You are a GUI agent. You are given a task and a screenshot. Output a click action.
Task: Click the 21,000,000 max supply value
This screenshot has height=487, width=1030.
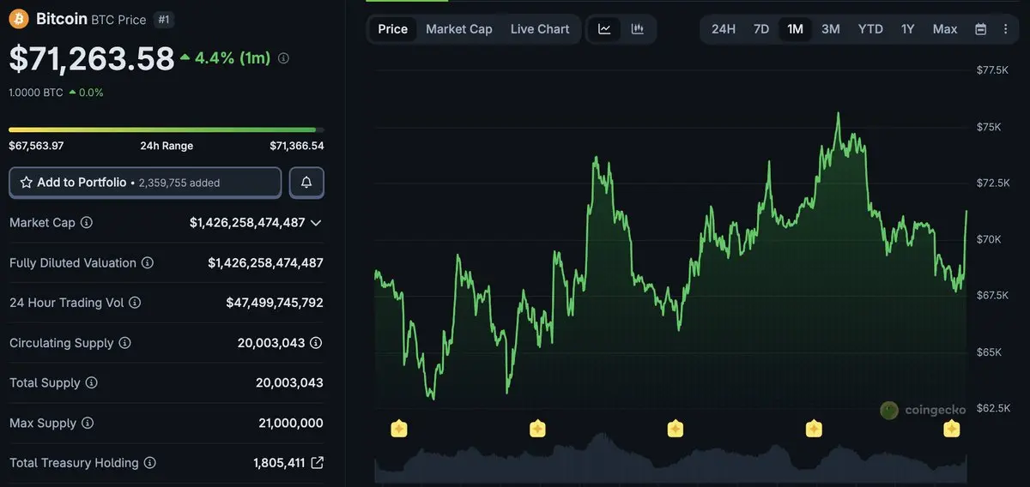[291, 424]
